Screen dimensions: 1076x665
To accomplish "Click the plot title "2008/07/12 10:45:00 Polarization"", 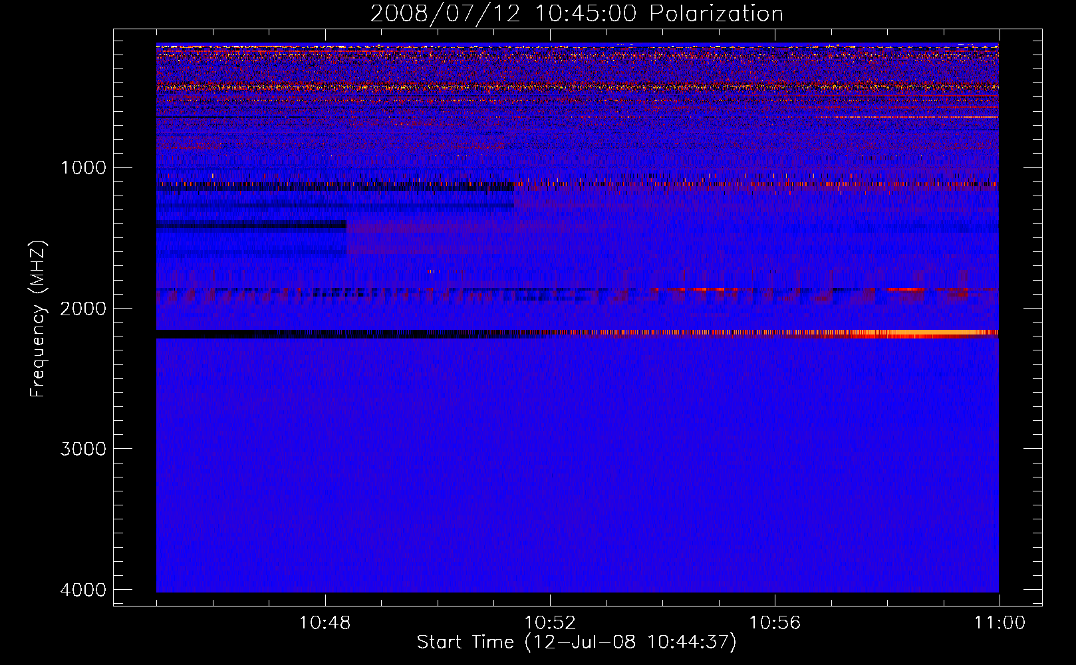I will click(577, 13).
